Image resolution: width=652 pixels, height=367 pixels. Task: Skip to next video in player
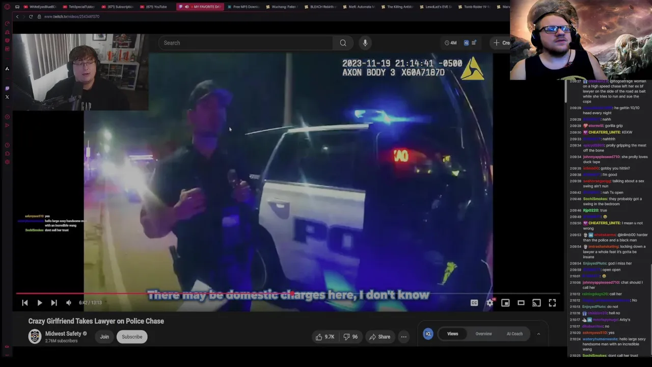click(x=54, y=303)
